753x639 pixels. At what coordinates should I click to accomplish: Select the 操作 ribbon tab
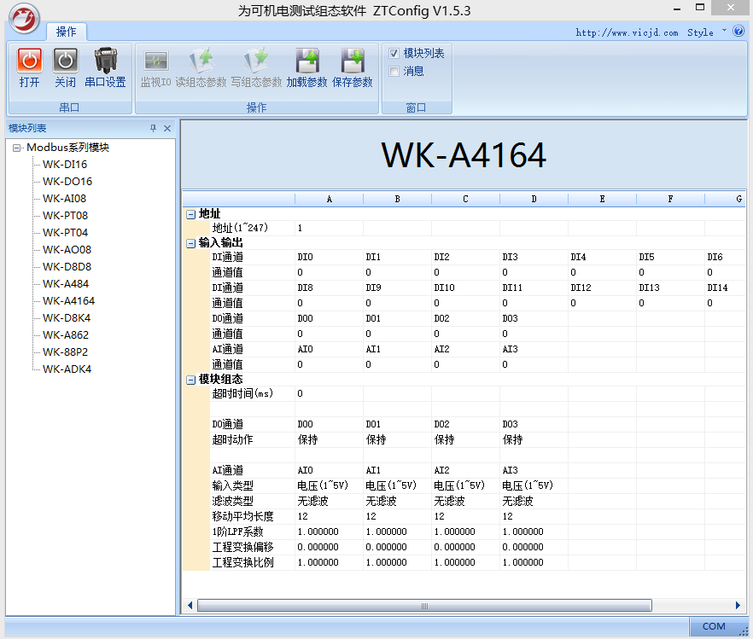[x=66, y=32]
